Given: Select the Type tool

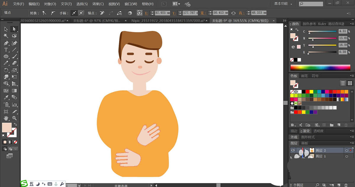Looking at the screenshot, I should (6, 50).
